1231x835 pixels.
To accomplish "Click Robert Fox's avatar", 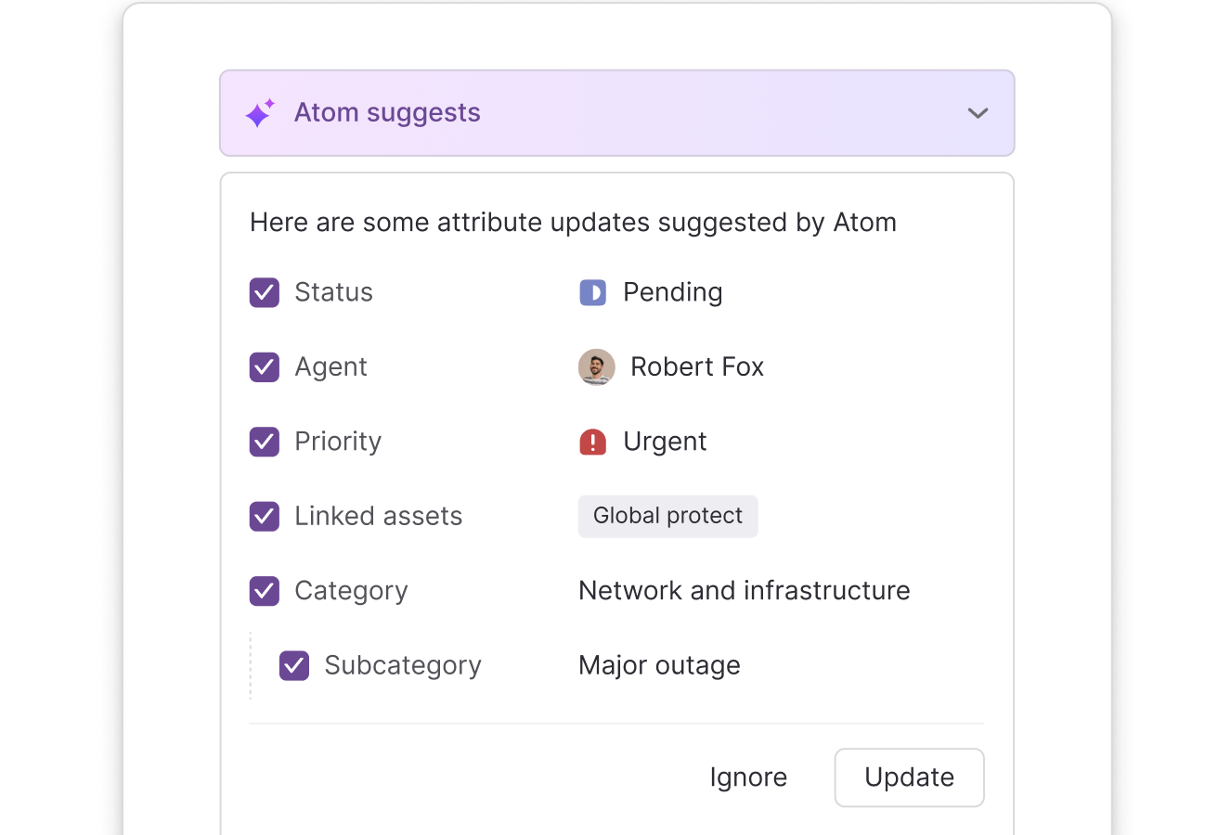I will 597,367.
